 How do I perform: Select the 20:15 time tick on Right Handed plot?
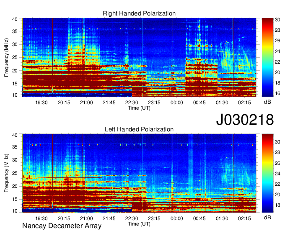click(64, 103)
